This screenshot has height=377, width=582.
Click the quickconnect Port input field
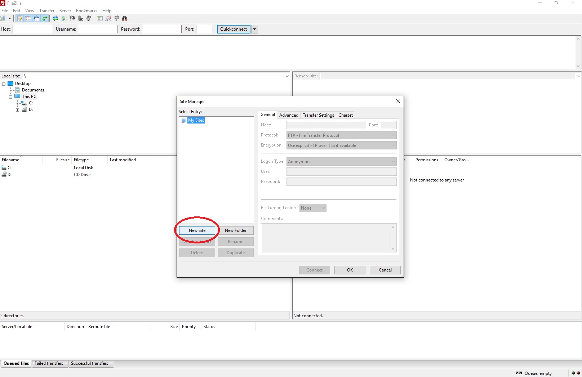(204, 29)
